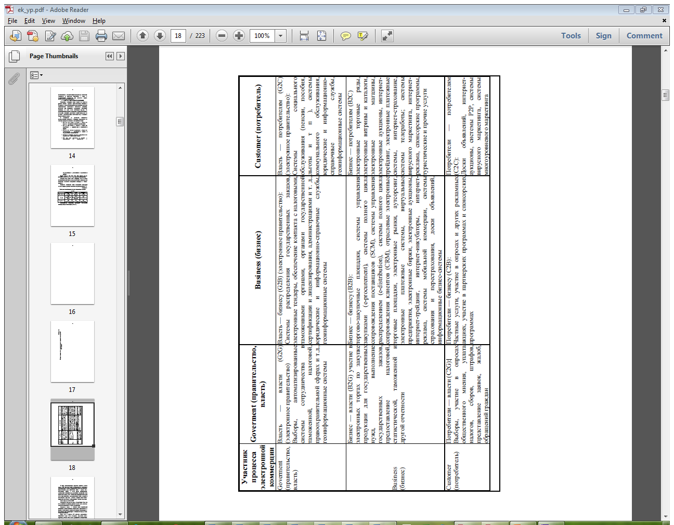Click the fit width scrolling icon
The width and height of the screenshot is (674, 525).
(x=304, y=36)
